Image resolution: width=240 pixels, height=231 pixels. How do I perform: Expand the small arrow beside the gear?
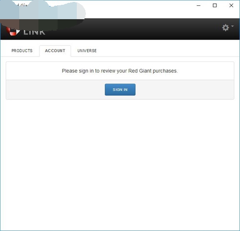tap(232, 26)
